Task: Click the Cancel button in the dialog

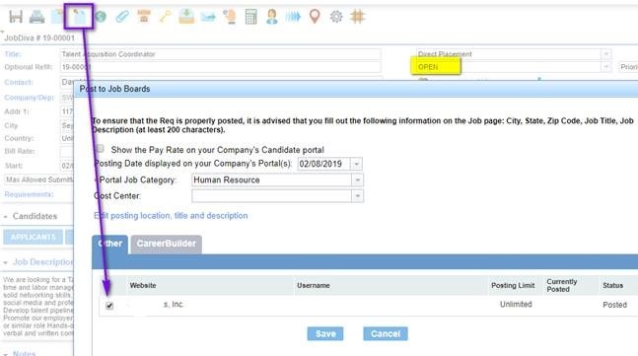Action: click(386, 334)
